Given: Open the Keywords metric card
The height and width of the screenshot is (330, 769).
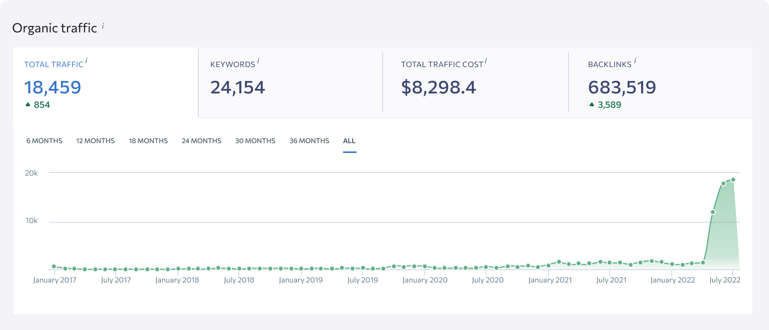Looking at the screenshot, I should click(291, 82).
